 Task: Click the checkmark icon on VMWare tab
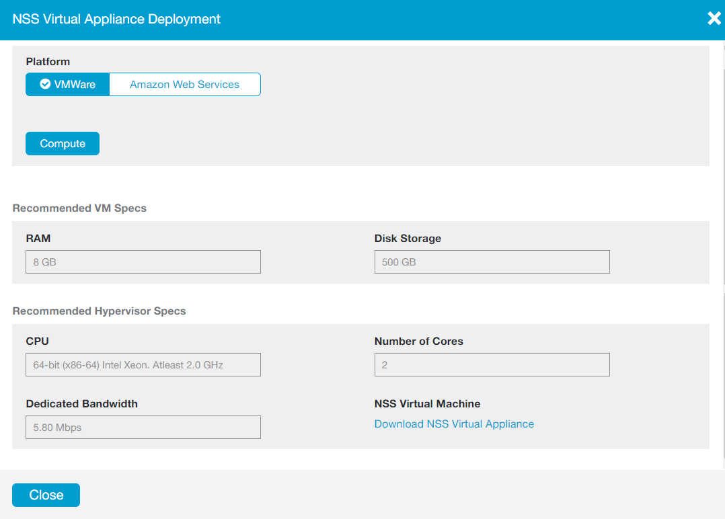(x=45, y=84)
